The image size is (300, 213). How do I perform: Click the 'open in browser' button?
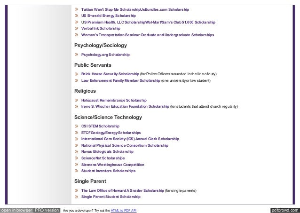[x=16, y=210]
